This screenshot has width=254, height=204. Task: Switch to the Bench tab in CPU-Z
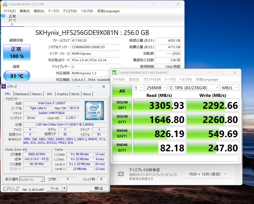75,94
